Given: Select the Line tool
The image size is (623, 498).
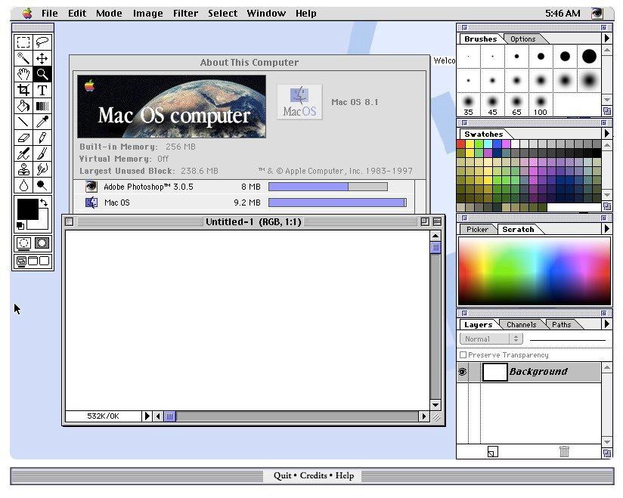Looking at the screenshot, I should pyautogui.click(x=23, y=122).
